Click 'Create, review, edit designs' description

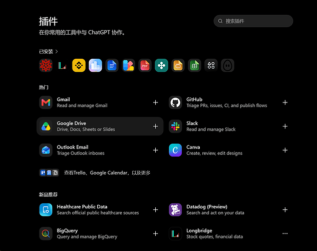(214, 153)
